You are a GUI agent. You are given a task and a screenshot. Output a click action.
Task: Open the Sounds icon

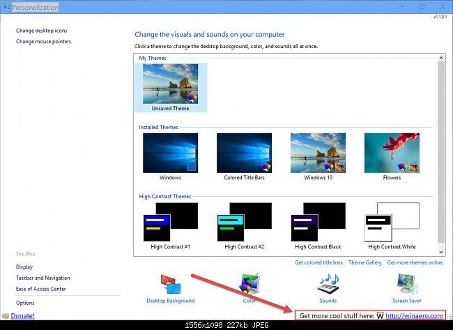click(x=328, y=284)
